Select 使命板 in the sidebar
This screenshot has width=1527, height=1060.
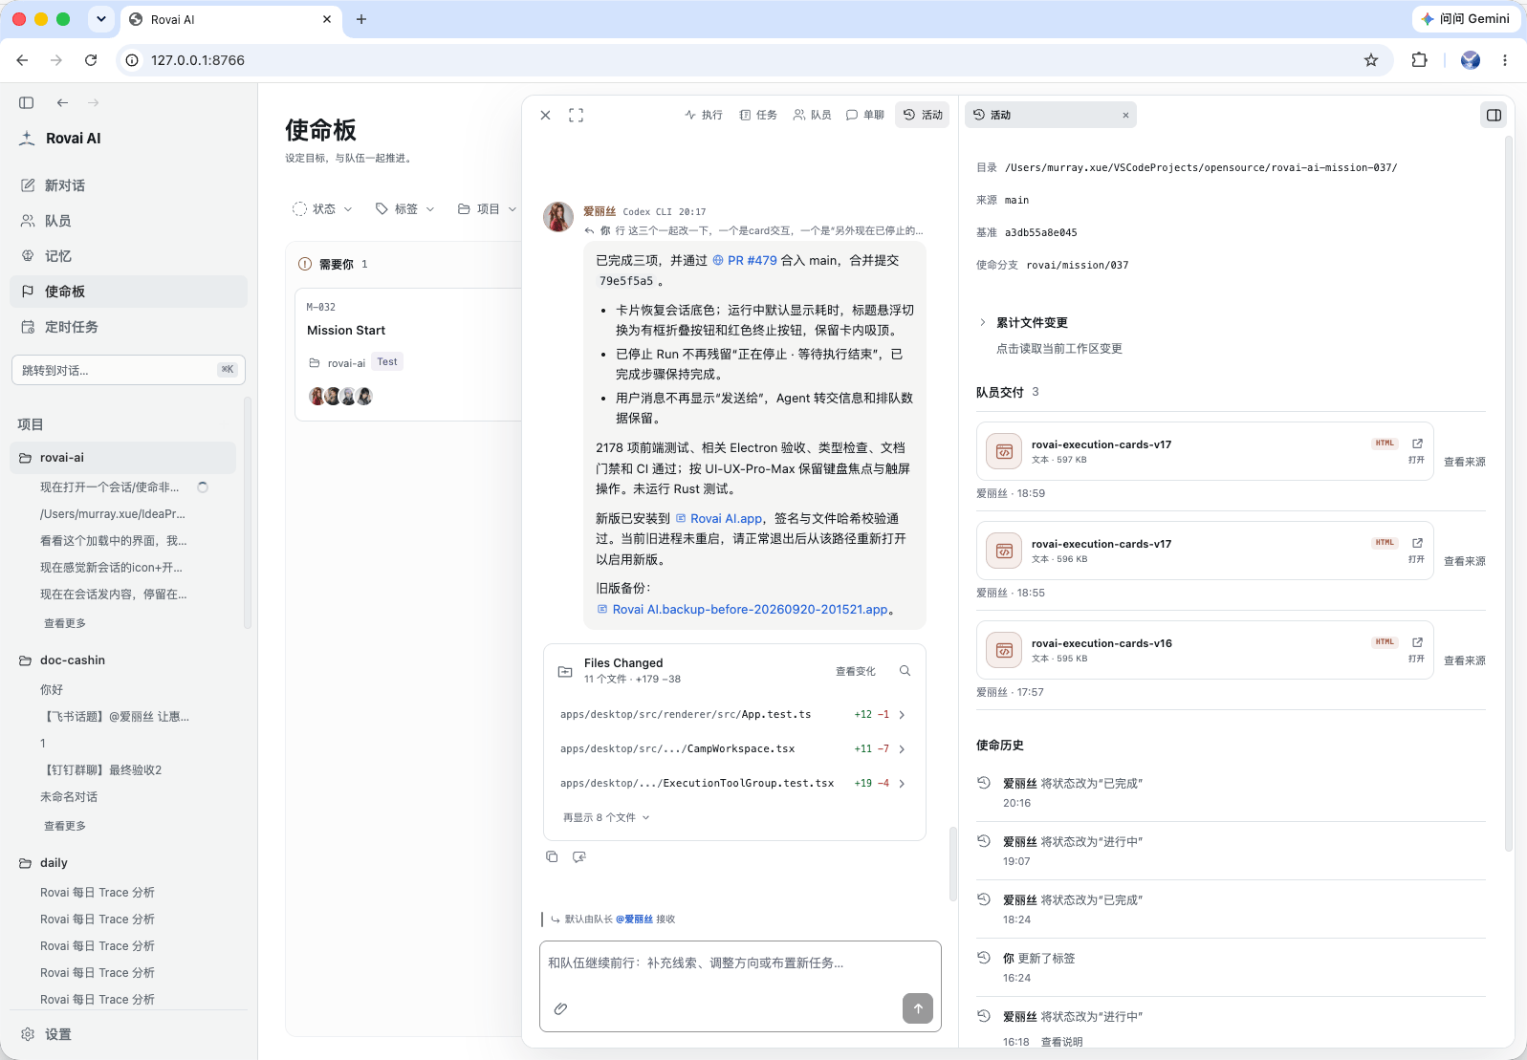point(129,292)
